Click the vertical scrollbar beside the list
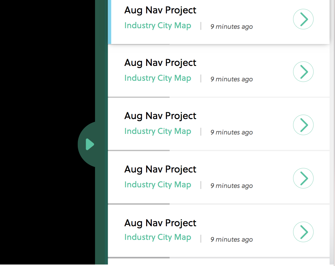 pyautogui.click(x=332, y=132)
